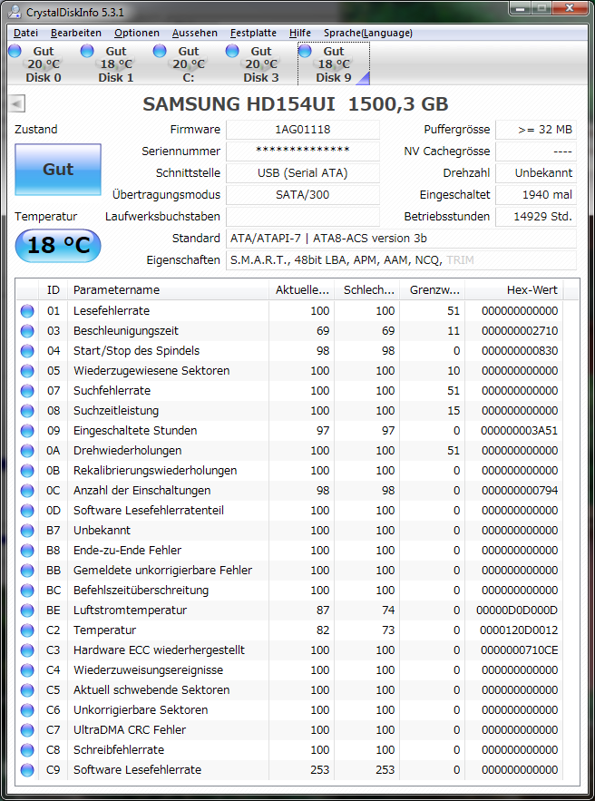595x801 pixels.
Task: Click status icon of Drehwiederholungen row
Action: [27, 451]
